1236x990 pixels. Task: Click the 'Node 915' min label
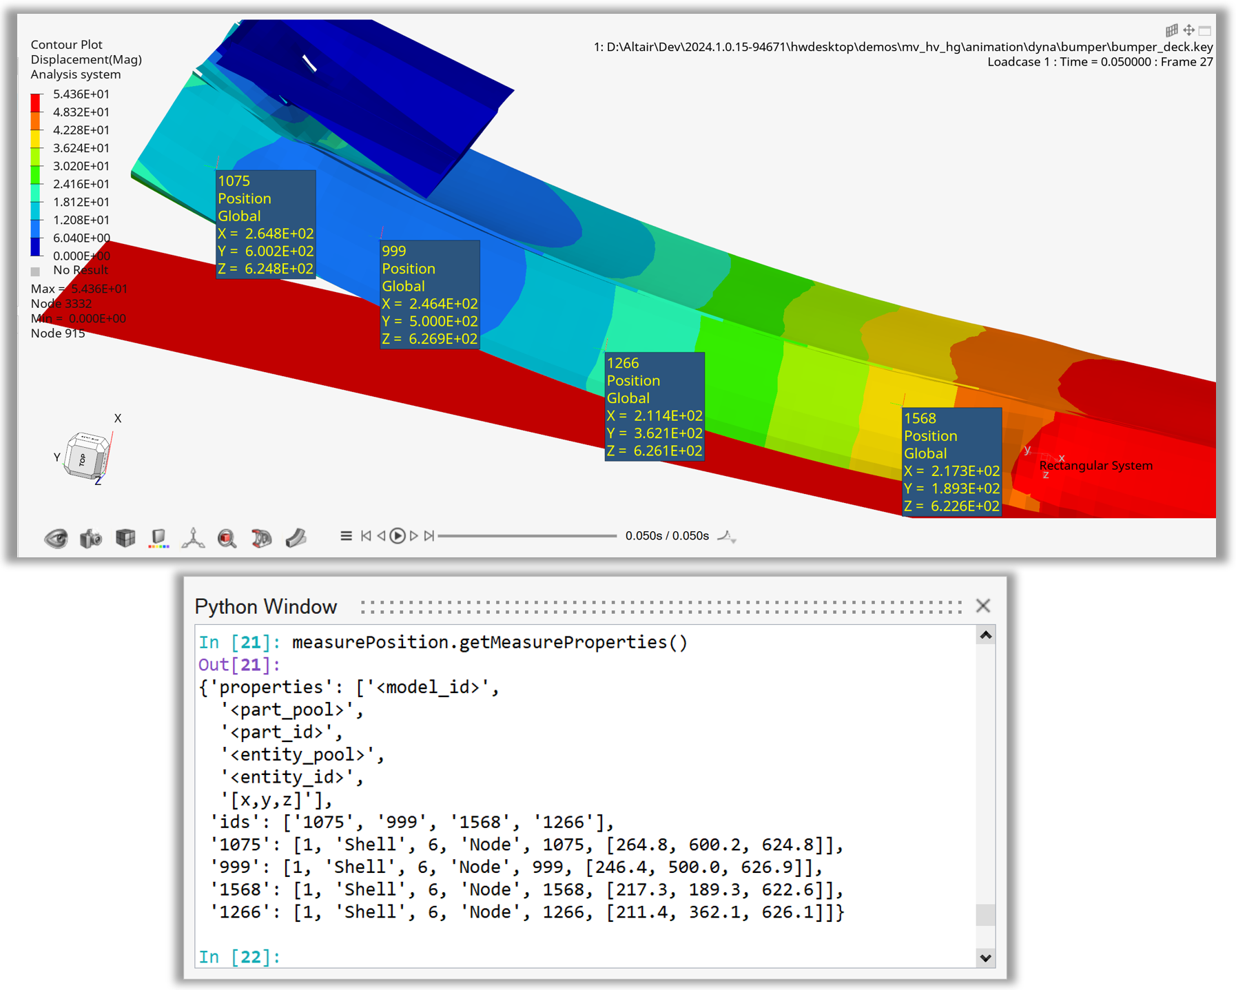point(58,333)
